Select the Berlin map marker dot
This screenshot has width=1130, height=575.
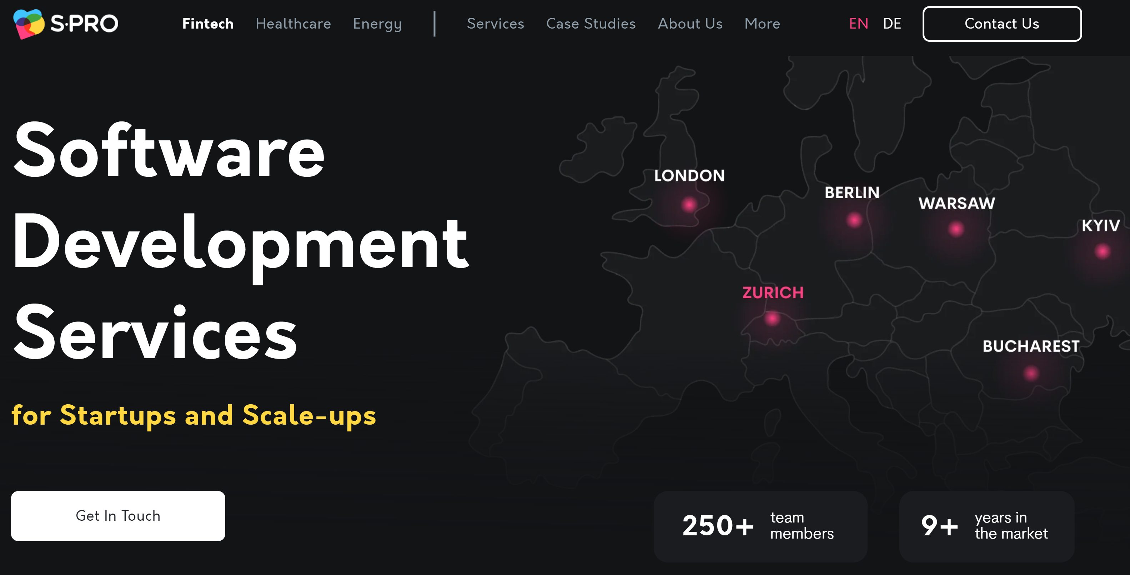tap(854, 220)
